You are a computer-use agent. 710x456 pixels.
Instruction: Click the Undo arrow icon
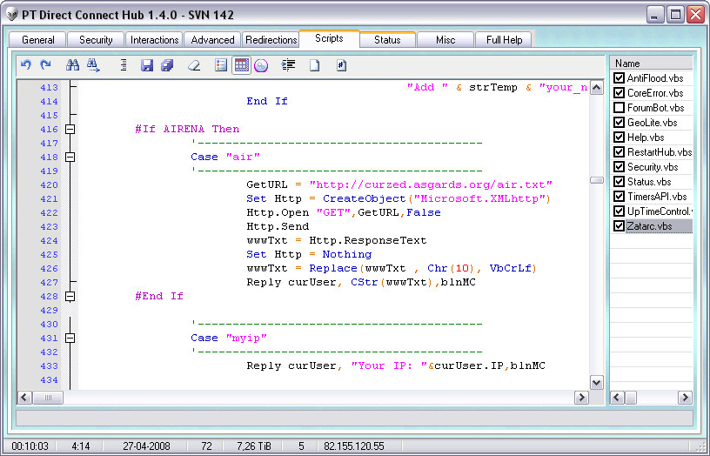[26, 65]
